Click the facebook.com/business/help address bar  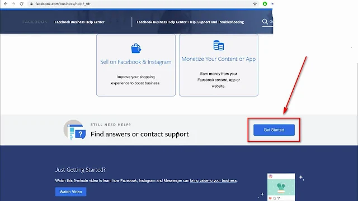[143, 4]
